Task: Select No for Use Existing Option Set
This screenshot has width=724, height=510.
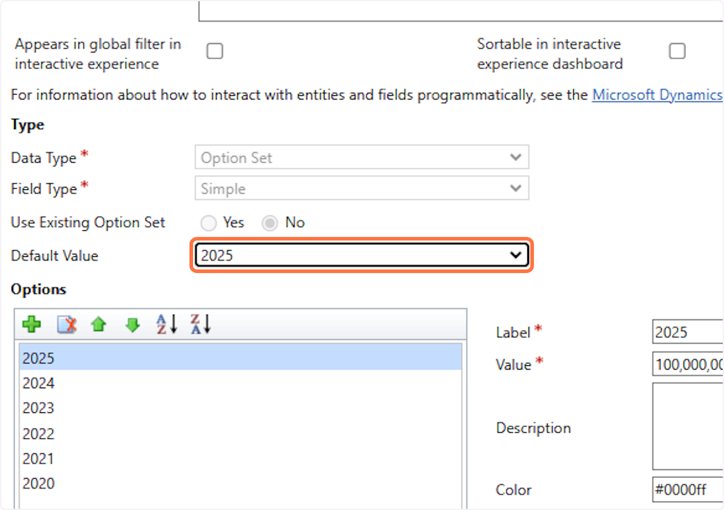Action: pyautogui.click(x=270, y=224)
